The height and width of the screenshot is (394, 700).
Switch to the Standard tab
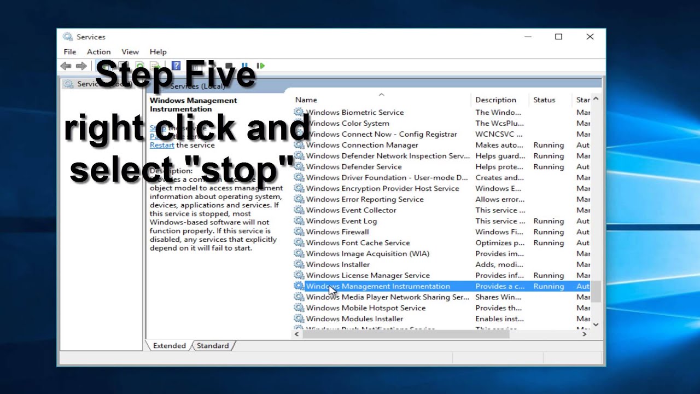tap(213, 346)
